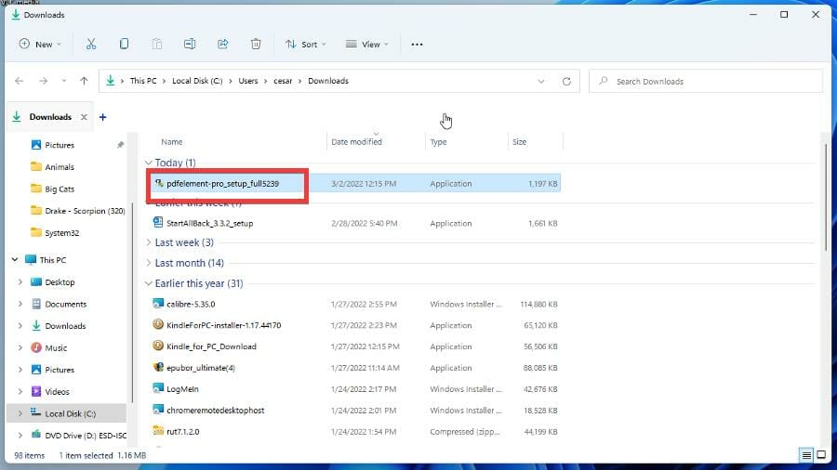Click the Cut scissors icon in toolbar

(90, 44)
